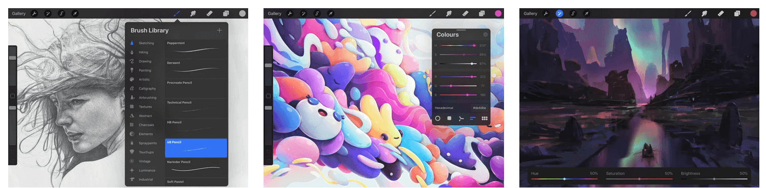Tap the red colour circle in right screenshot
The image size is (766, 188).
tap(754, 13)
